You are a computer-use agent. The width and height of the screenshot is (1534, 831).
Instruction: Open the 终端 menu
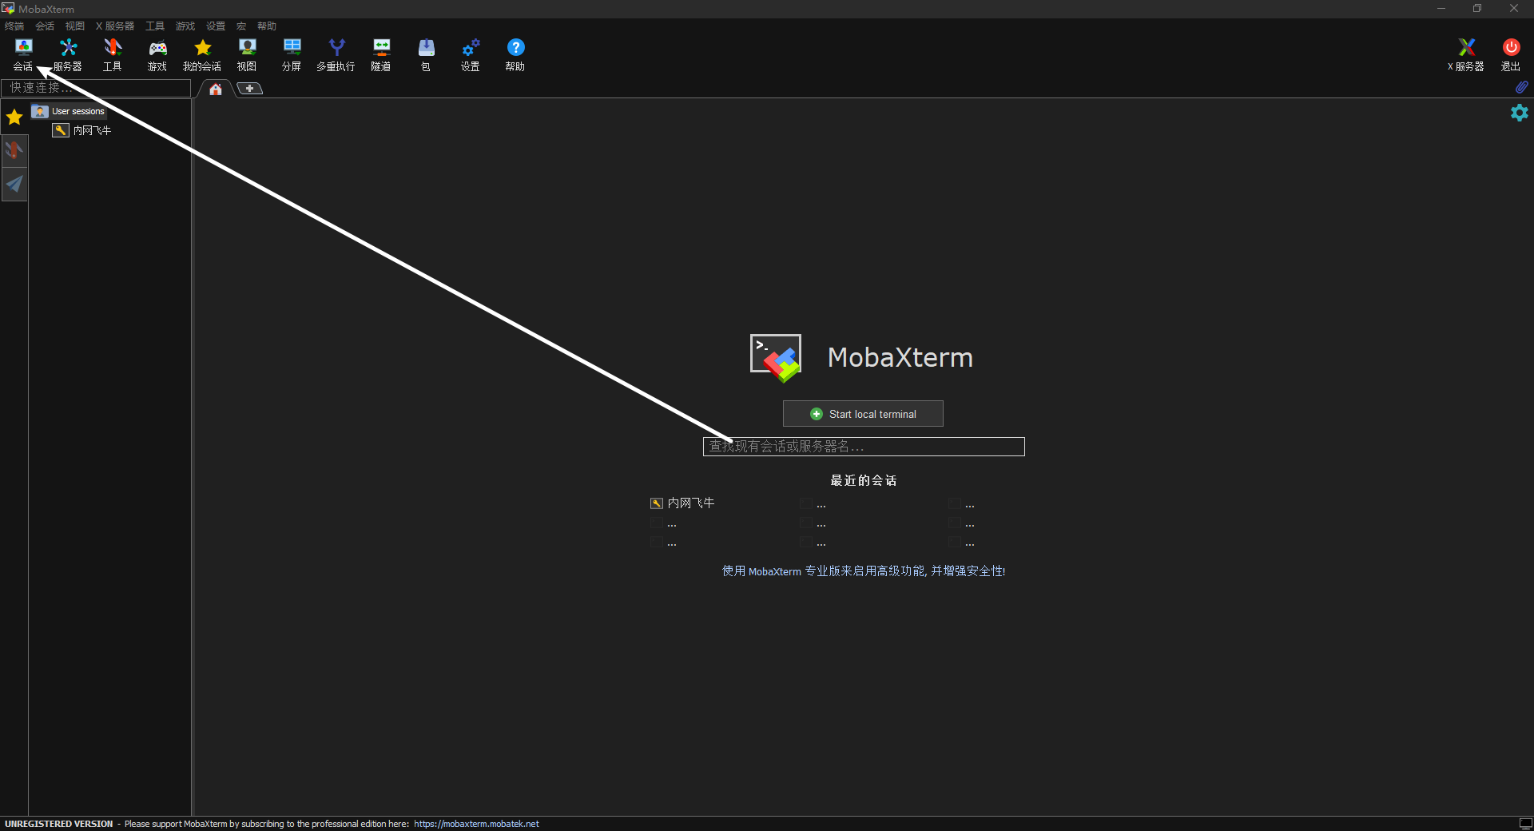(x=14, y=26)
